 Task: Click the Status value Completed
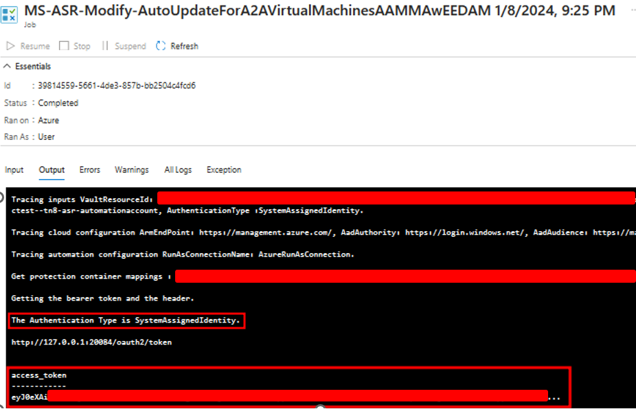[58, 103]
